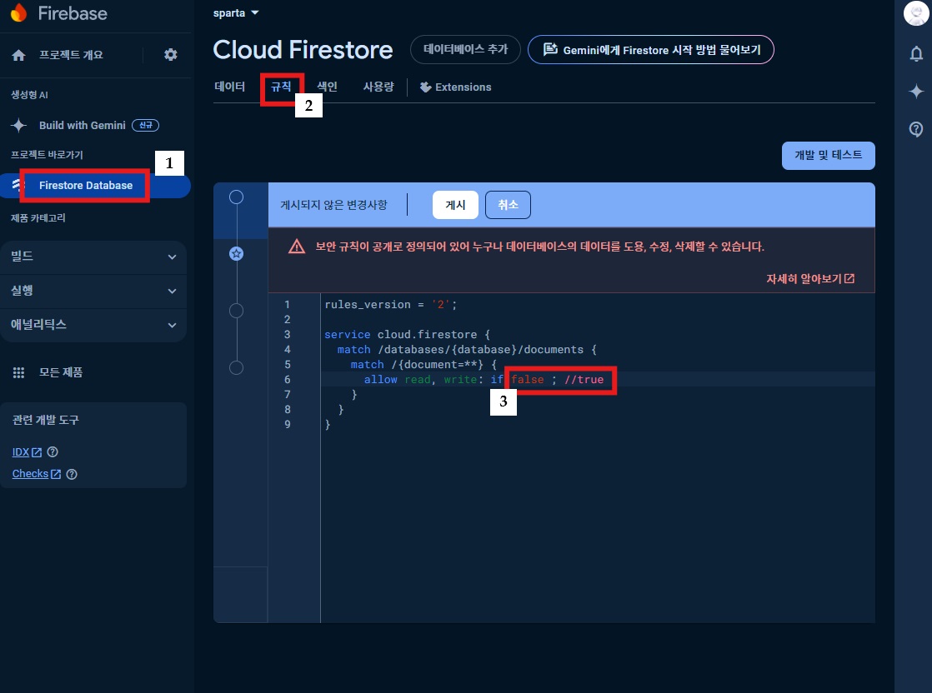Click help icon next to Checks
Screen dimensions: 932x693
72,474
